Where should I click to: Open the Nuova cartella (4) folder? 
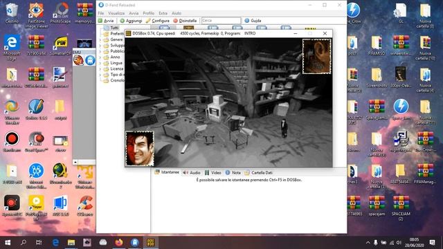(425, 80)
